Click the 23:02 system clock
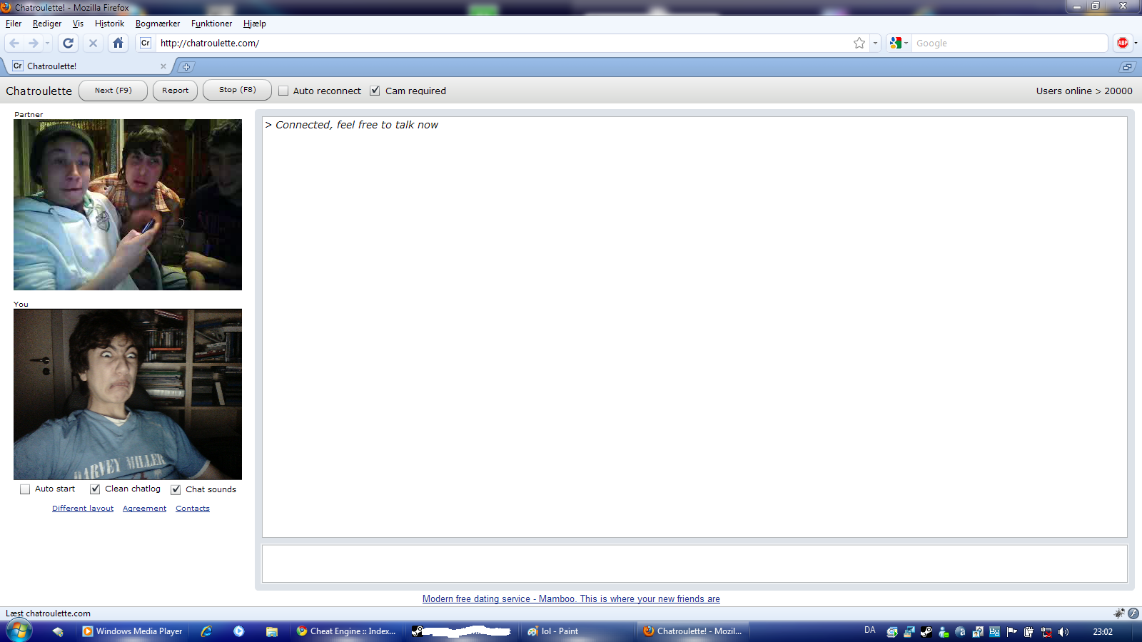This screenshot has height=642, width=1142. point(1103,631)
